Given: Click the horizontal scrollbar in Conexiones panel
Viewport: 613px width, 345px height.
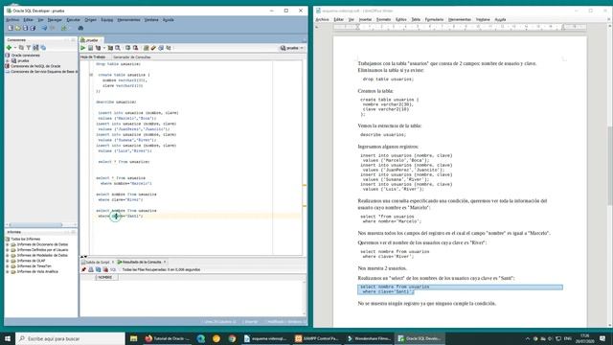Looking at the screenshot, I should [x=35, y=224].
